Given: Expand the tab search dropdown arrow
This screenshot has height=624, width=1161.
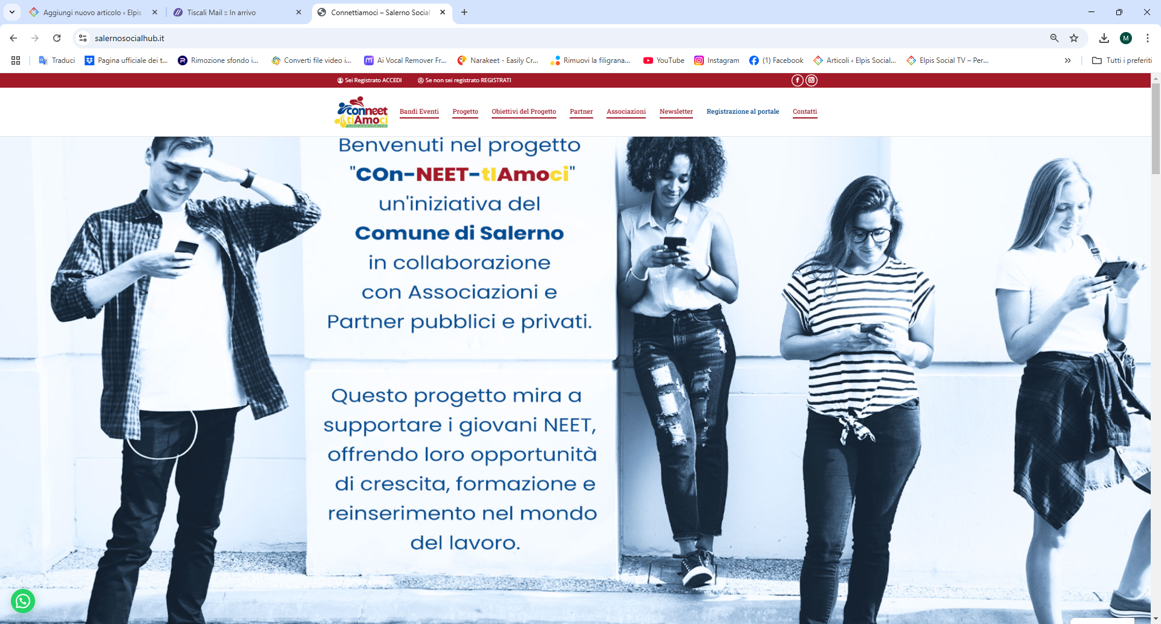Looking at the screenshot, I should (x=11, y=12).
